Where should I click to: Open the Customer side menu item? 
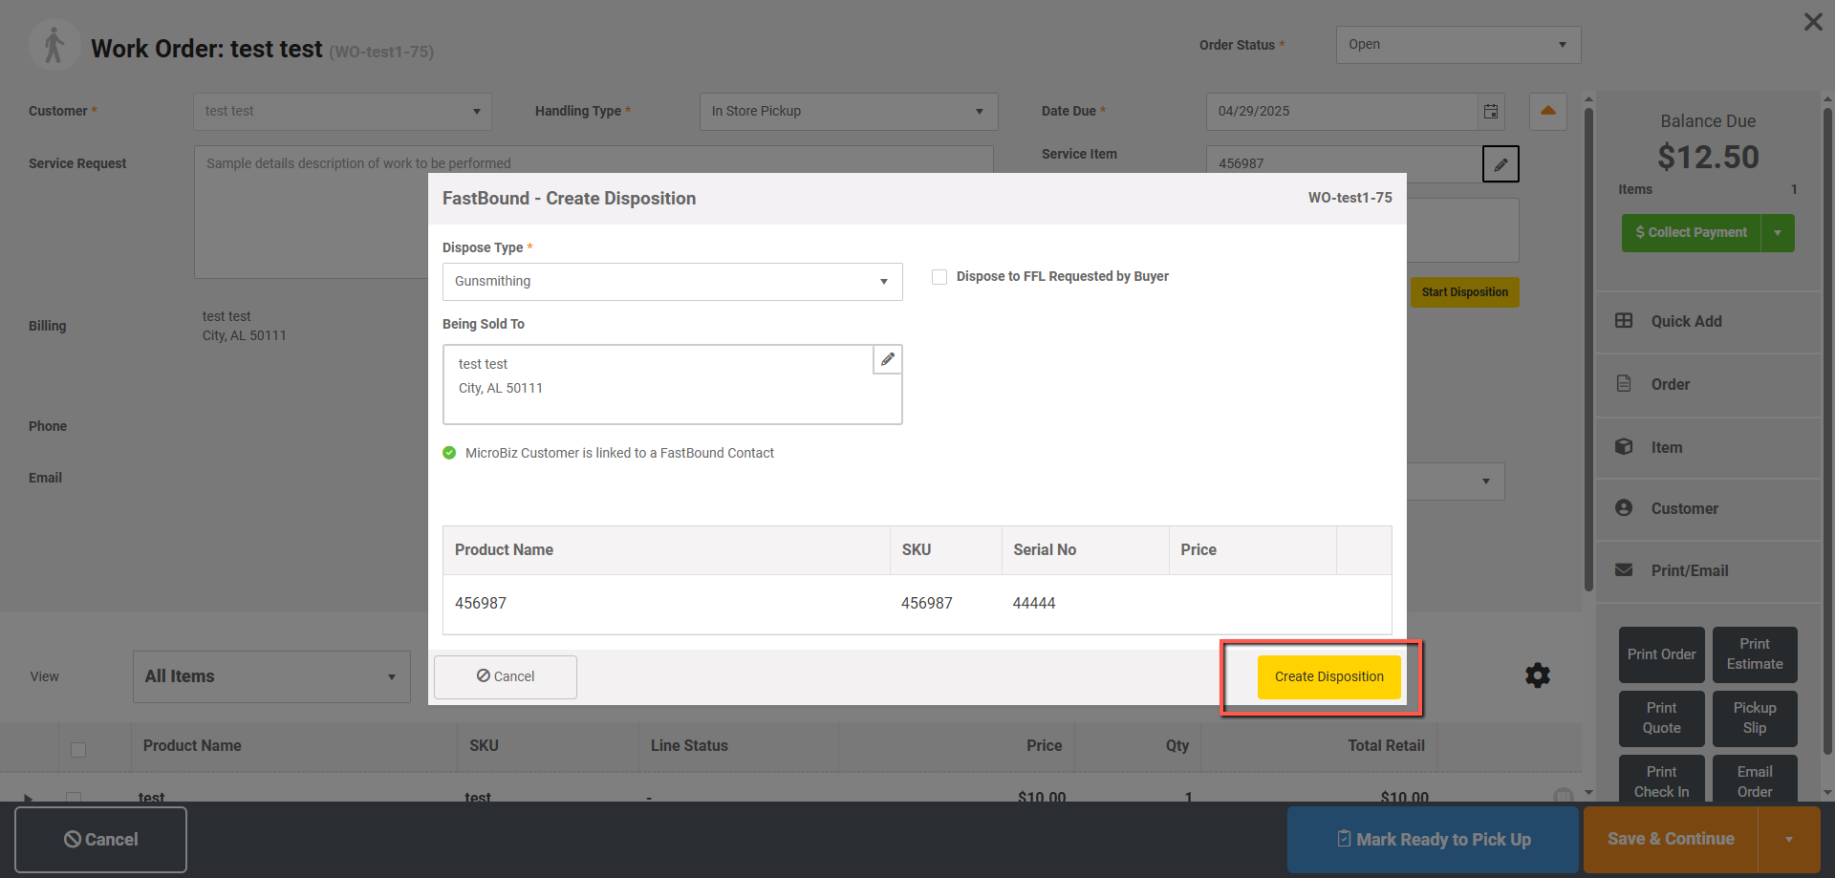coord(1709,508)
